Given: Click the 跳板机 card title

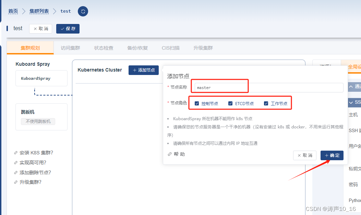Looking at the screenshot, I should coord(28,112).
